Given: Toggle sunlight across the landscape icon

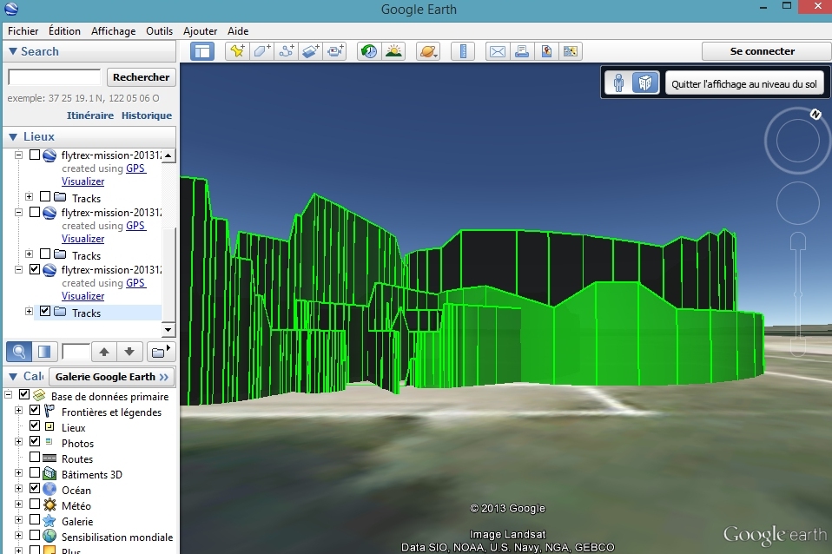Looking at the screenshot, I should pos(393,51).
